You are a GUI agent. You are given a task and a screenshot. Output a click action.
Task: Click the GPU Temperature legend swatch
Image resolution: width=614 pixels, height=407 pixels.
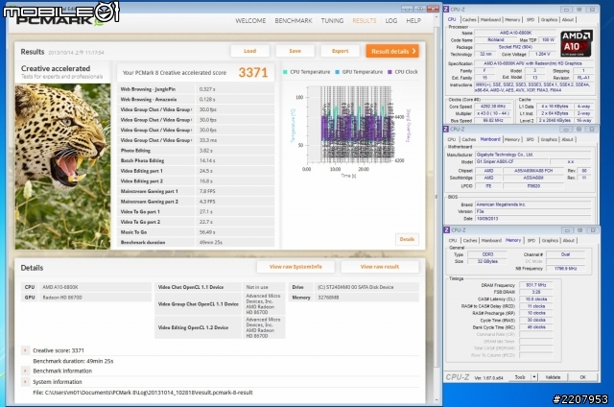(x=337, y=72)
